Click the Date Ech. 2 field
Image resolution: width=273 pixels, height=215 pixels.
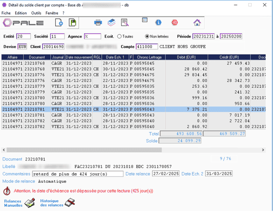click(x=219, y=174)
